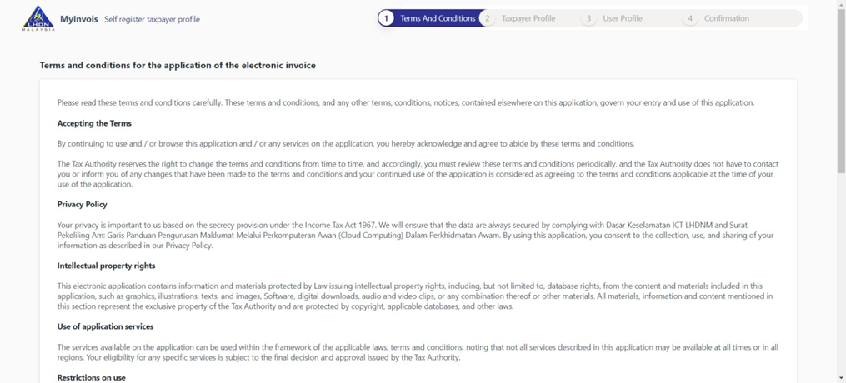
Task: Click the 'Restrictions on use' heading
Action: coord(91,378)
